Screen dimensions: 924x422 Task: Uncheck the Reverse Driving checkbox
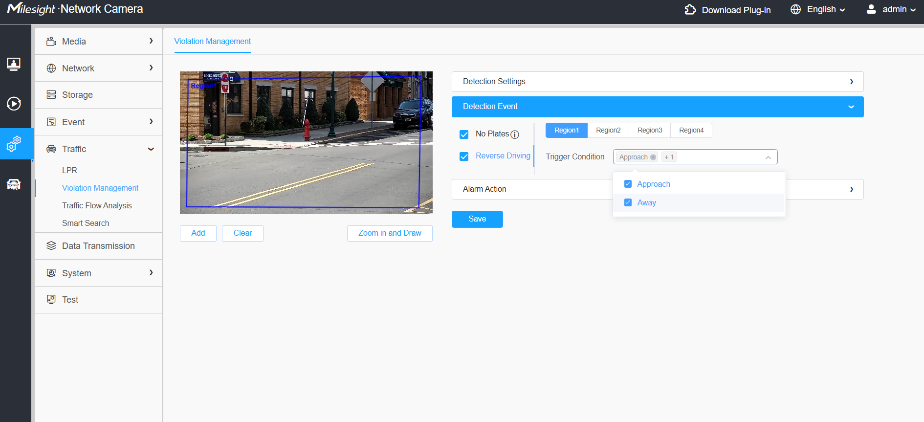coord(464,156)
